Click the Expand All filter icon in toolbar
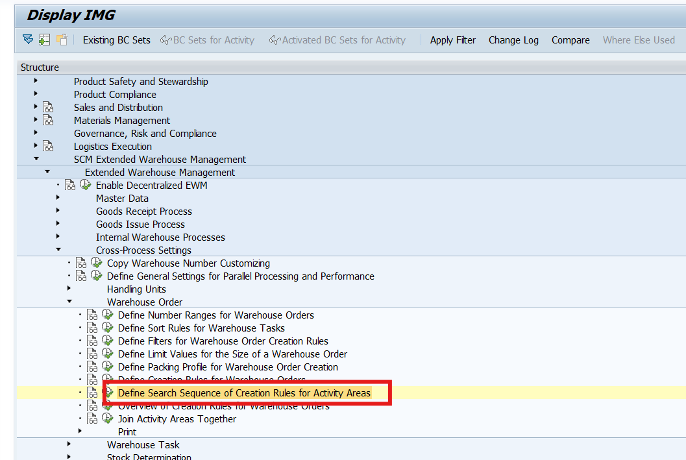Image resolution: width=686 pixels, height=460 pixels. point(27,40)
